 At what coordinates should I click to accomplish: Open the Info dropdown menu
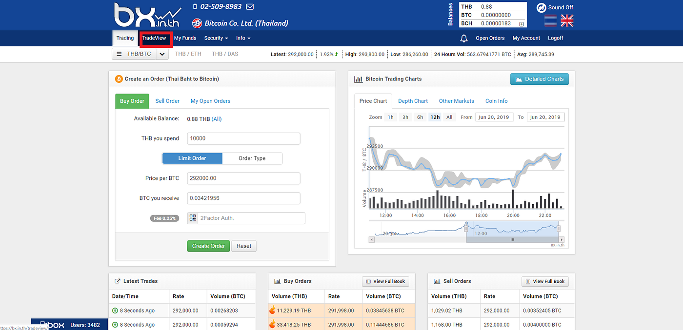tap(243, 38)
